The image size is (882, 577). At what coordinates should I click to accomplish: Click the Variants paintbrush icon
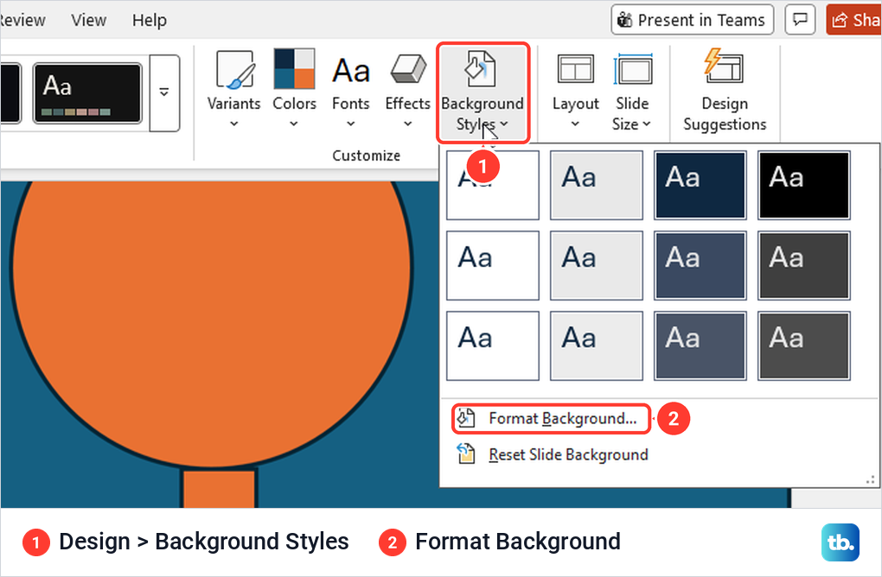point(234,70)
